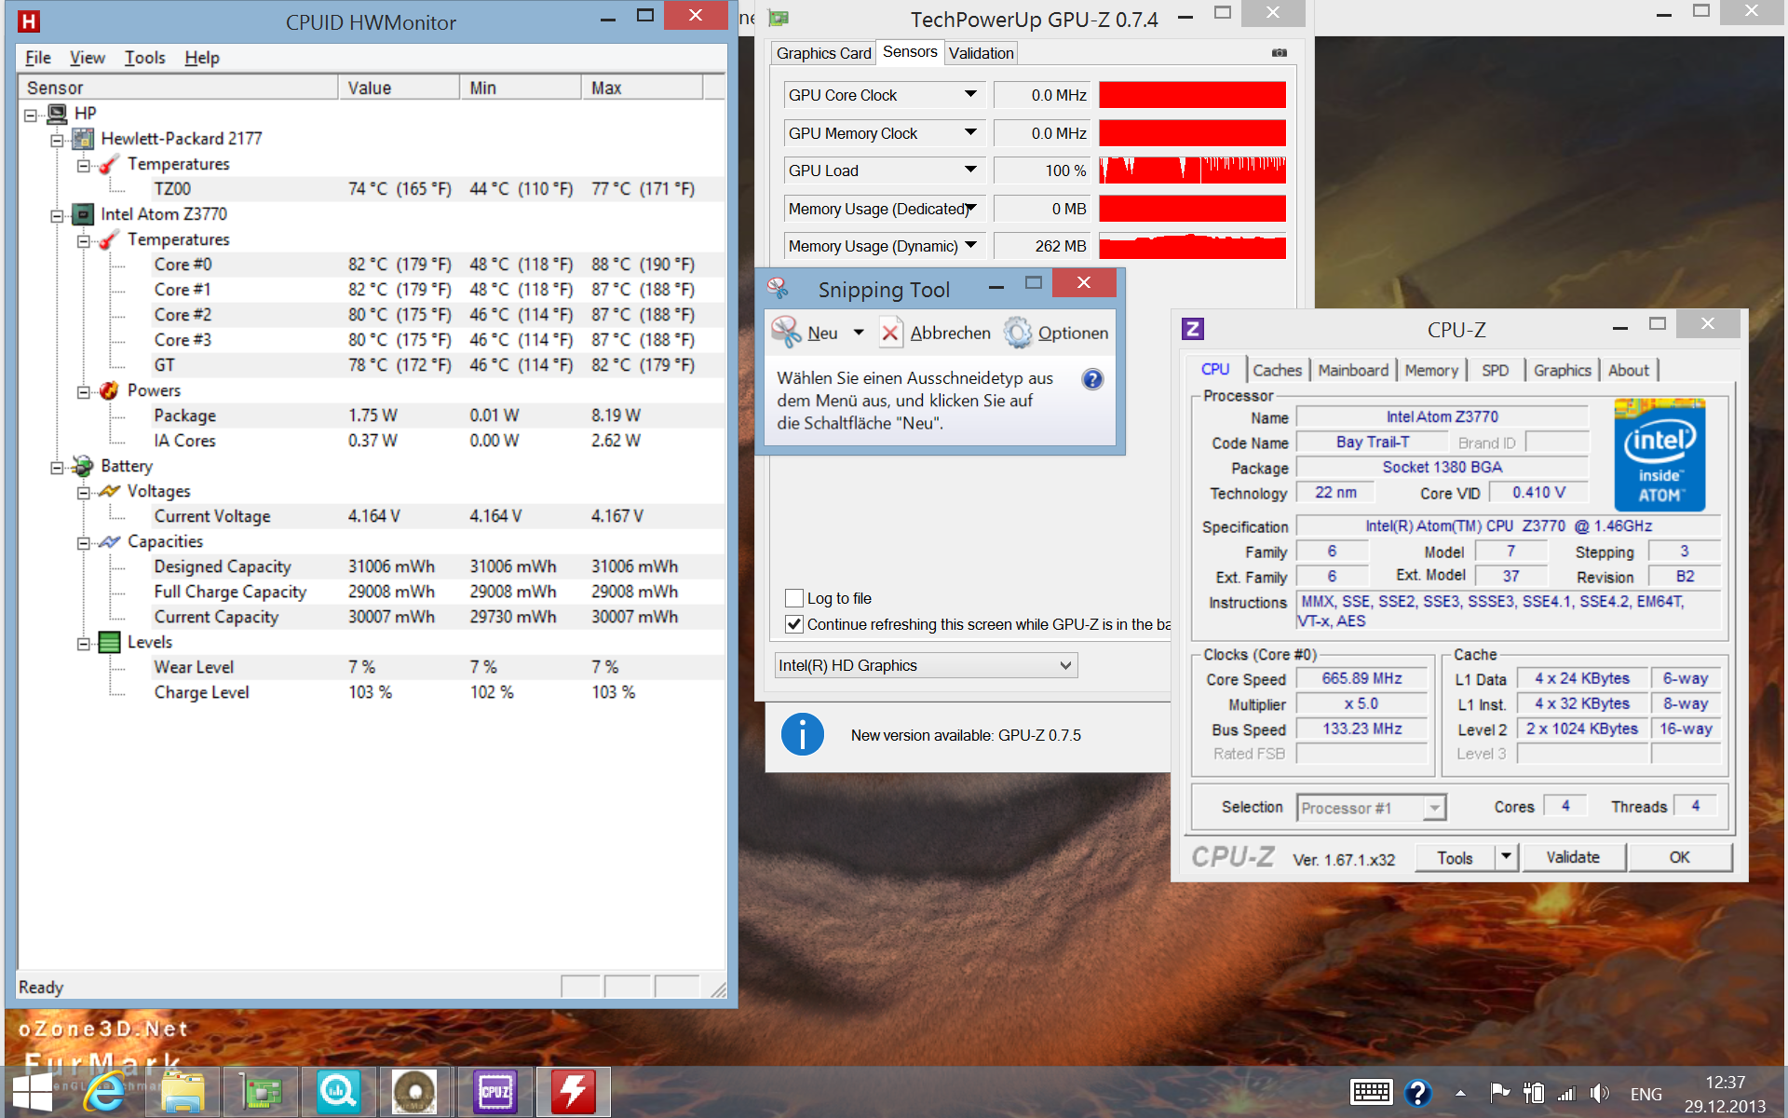Viewport: 1788px width, 1118px height.
Task: Click the GPU-Z screenshot camera icon
Action: 1280,53
